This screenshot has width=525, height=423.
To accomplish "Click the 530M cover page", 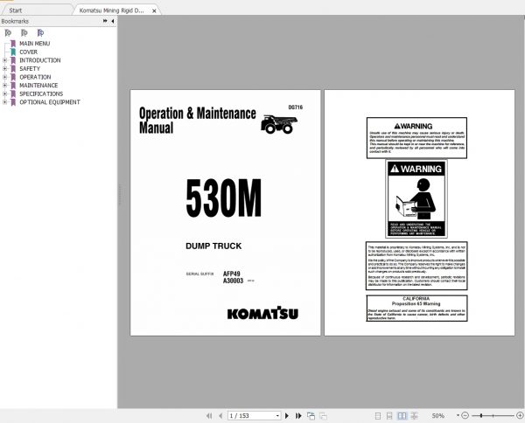I will click(226, 212).
